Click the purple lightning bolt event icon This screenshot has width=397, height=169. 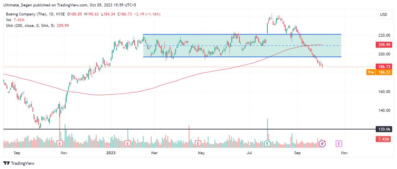322,144
